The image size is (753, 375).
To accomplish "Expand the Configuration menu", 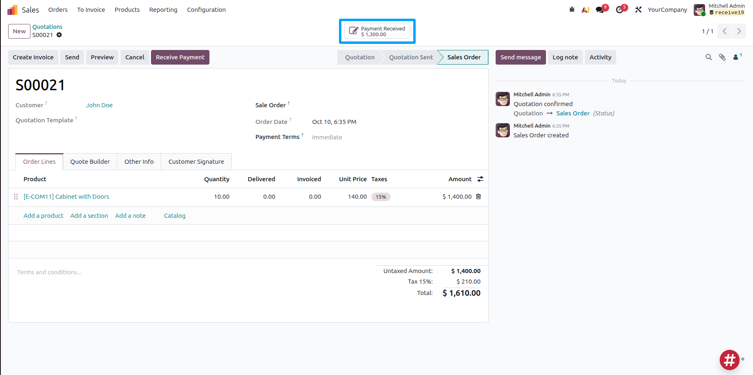I will [x=206, y=10].
